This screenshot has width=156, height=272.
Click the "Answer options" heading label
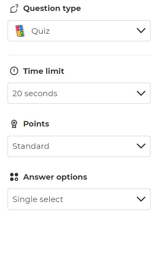point(55,177)
